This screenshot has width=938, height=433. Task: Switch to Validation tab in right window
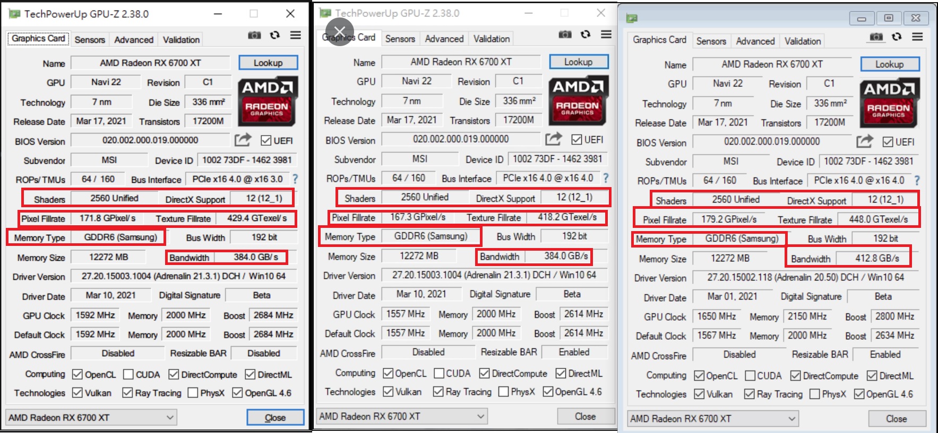coord(803,41)
